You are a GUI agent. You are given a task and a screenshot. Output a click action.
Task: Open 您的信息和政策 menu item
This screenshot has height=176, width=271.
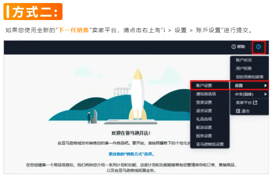click(249, 77)
